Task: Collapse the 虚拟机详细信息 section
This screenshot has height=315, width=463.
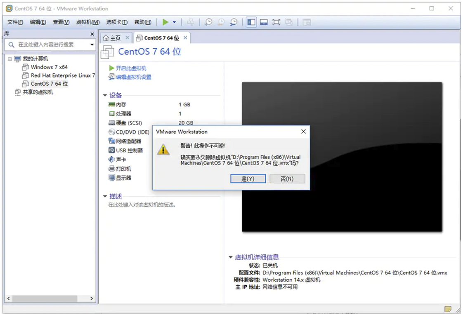Action: point(231,257)
